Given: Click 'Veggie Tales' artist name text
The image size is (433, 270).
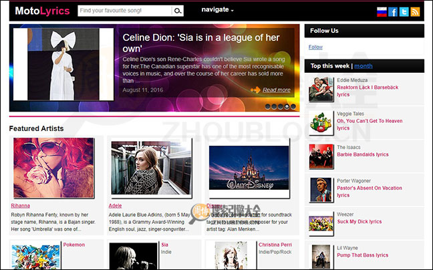Looking at the screenshot, I should [350, 114].
